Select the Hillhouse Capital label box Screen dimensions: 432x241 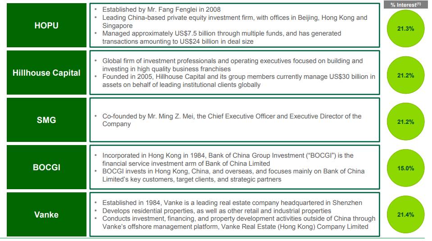tap(46, 73)
